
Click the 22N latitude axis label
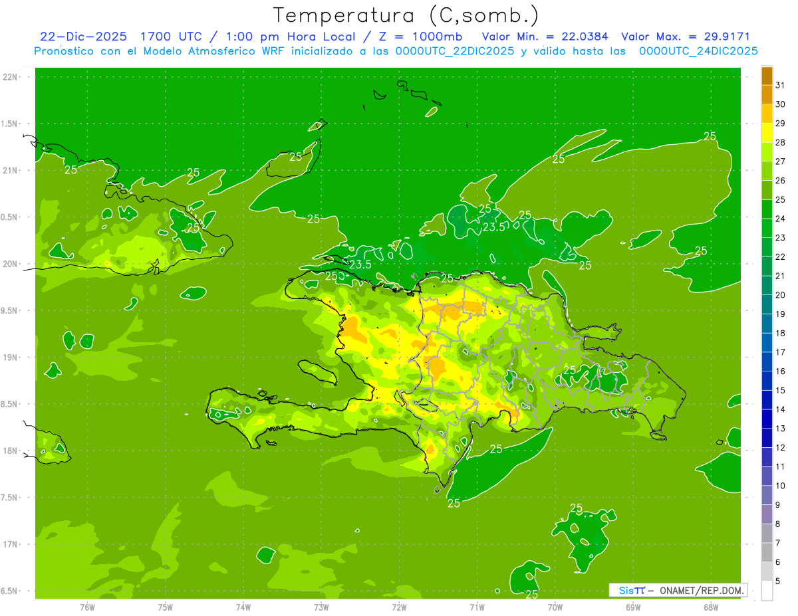[11, 77]
